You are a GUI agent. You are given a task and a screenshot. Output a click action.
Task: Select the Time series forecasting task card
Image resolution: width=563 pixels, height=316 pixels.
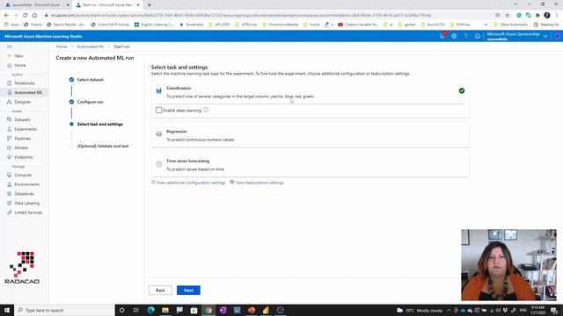point(311,165)
